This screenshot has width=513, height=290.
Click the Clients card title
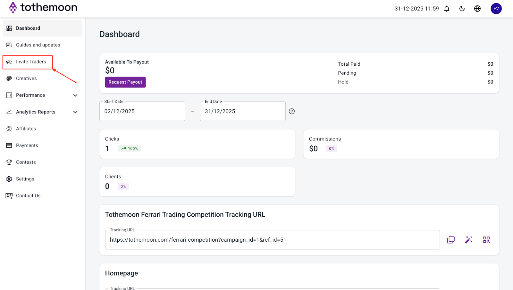coord(113,177)
